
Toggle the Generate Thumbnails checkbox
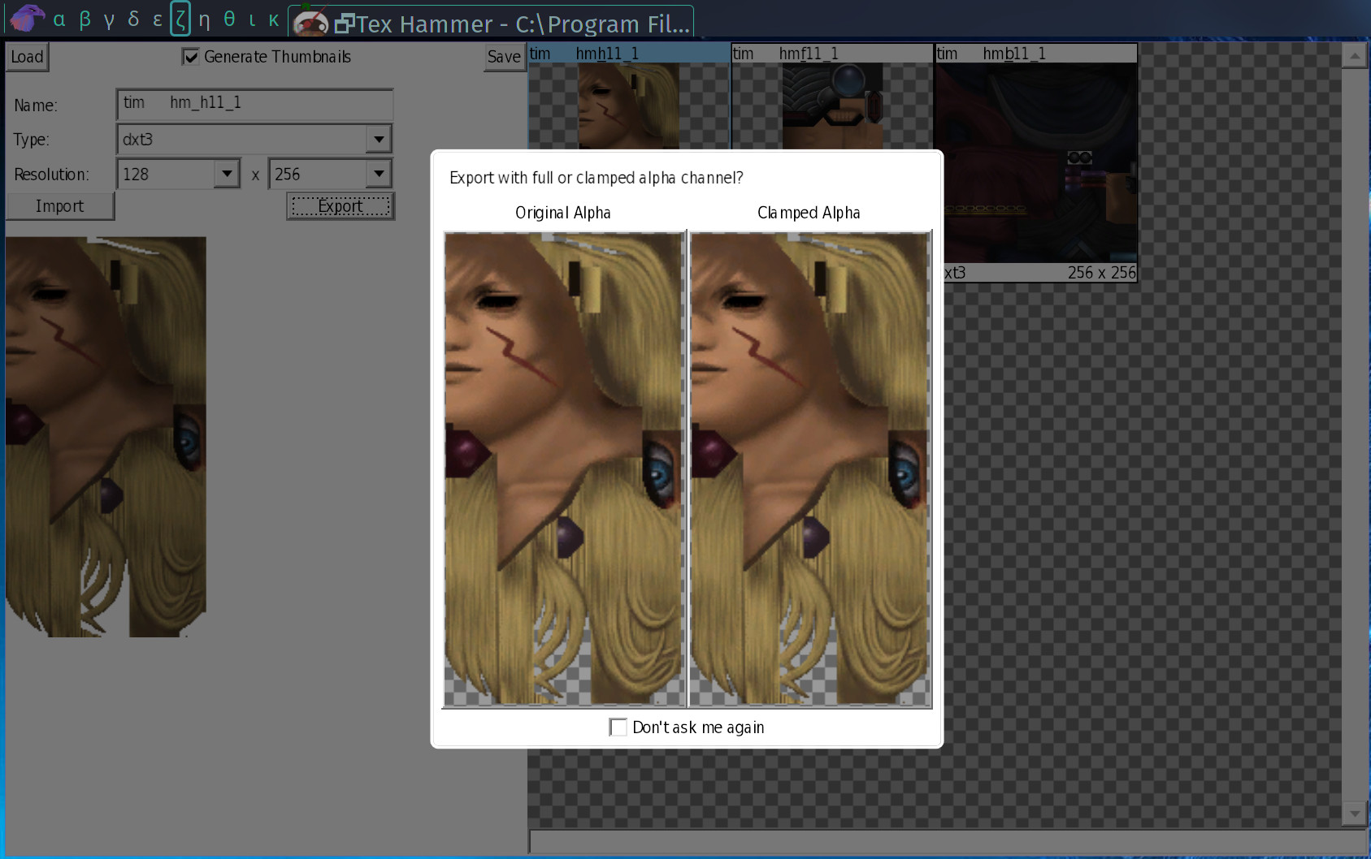coord(191,57)
